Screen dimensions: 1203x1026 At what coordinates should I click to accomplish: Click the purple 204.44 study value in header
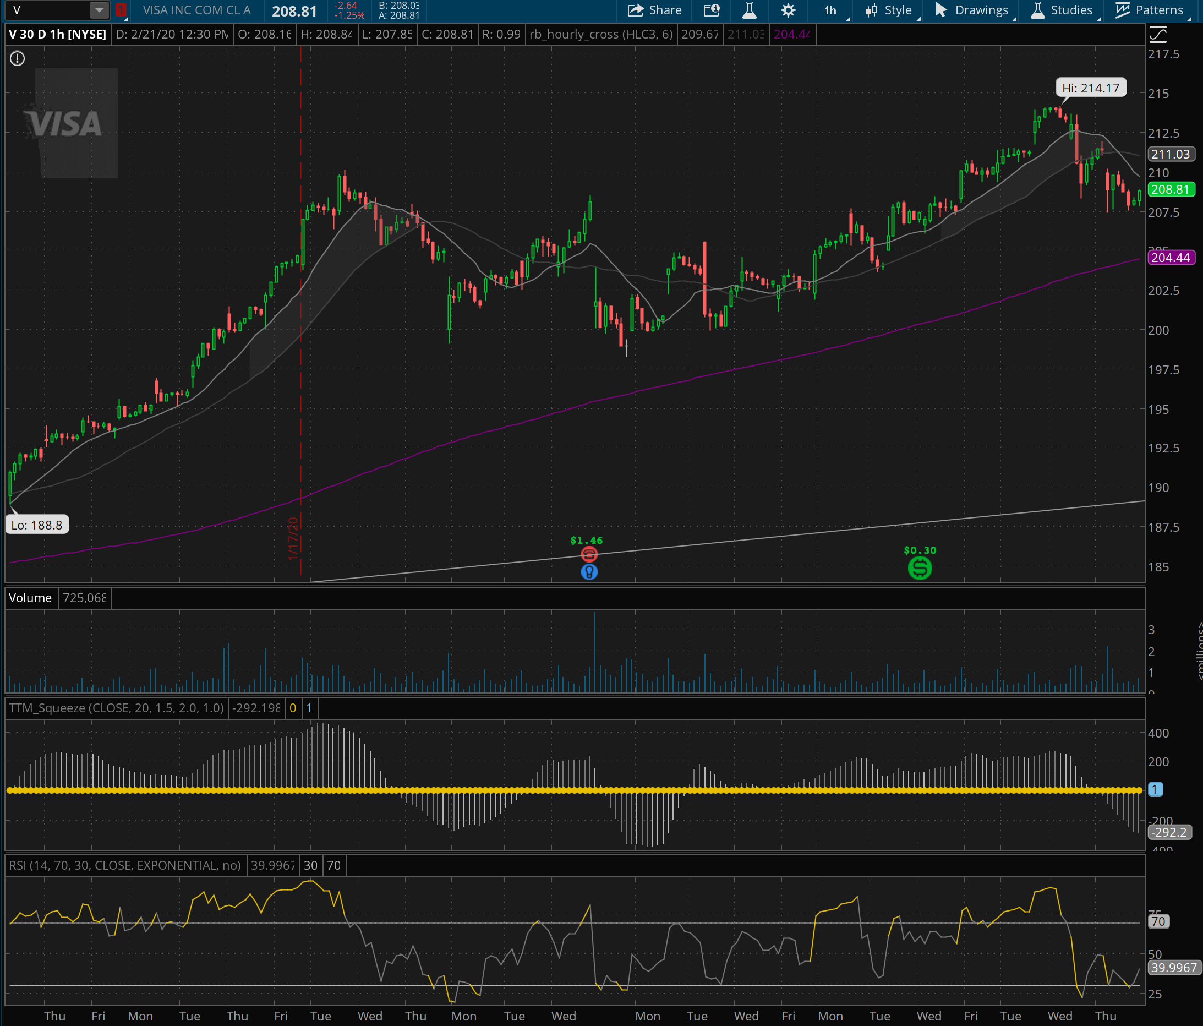click(x=792, y=34)
